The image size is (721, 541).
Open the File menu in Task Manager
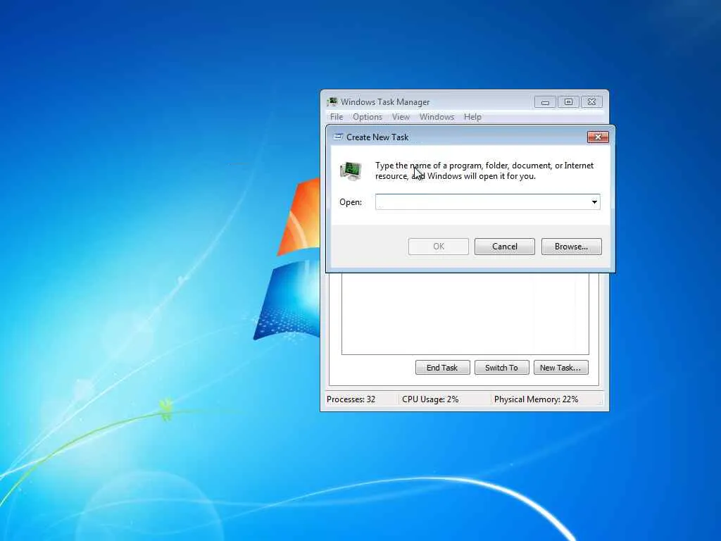(x=336, y=117)
